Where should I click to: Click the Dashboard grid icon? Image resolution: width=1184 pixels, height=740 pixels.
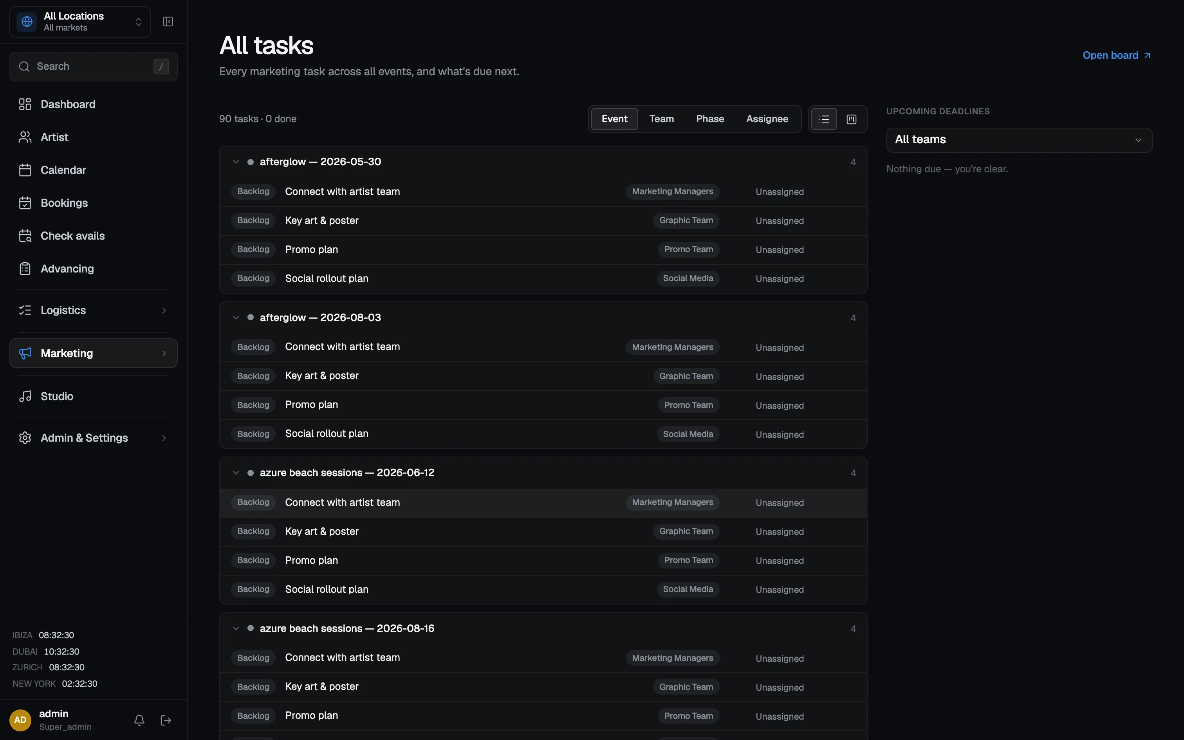25,104
